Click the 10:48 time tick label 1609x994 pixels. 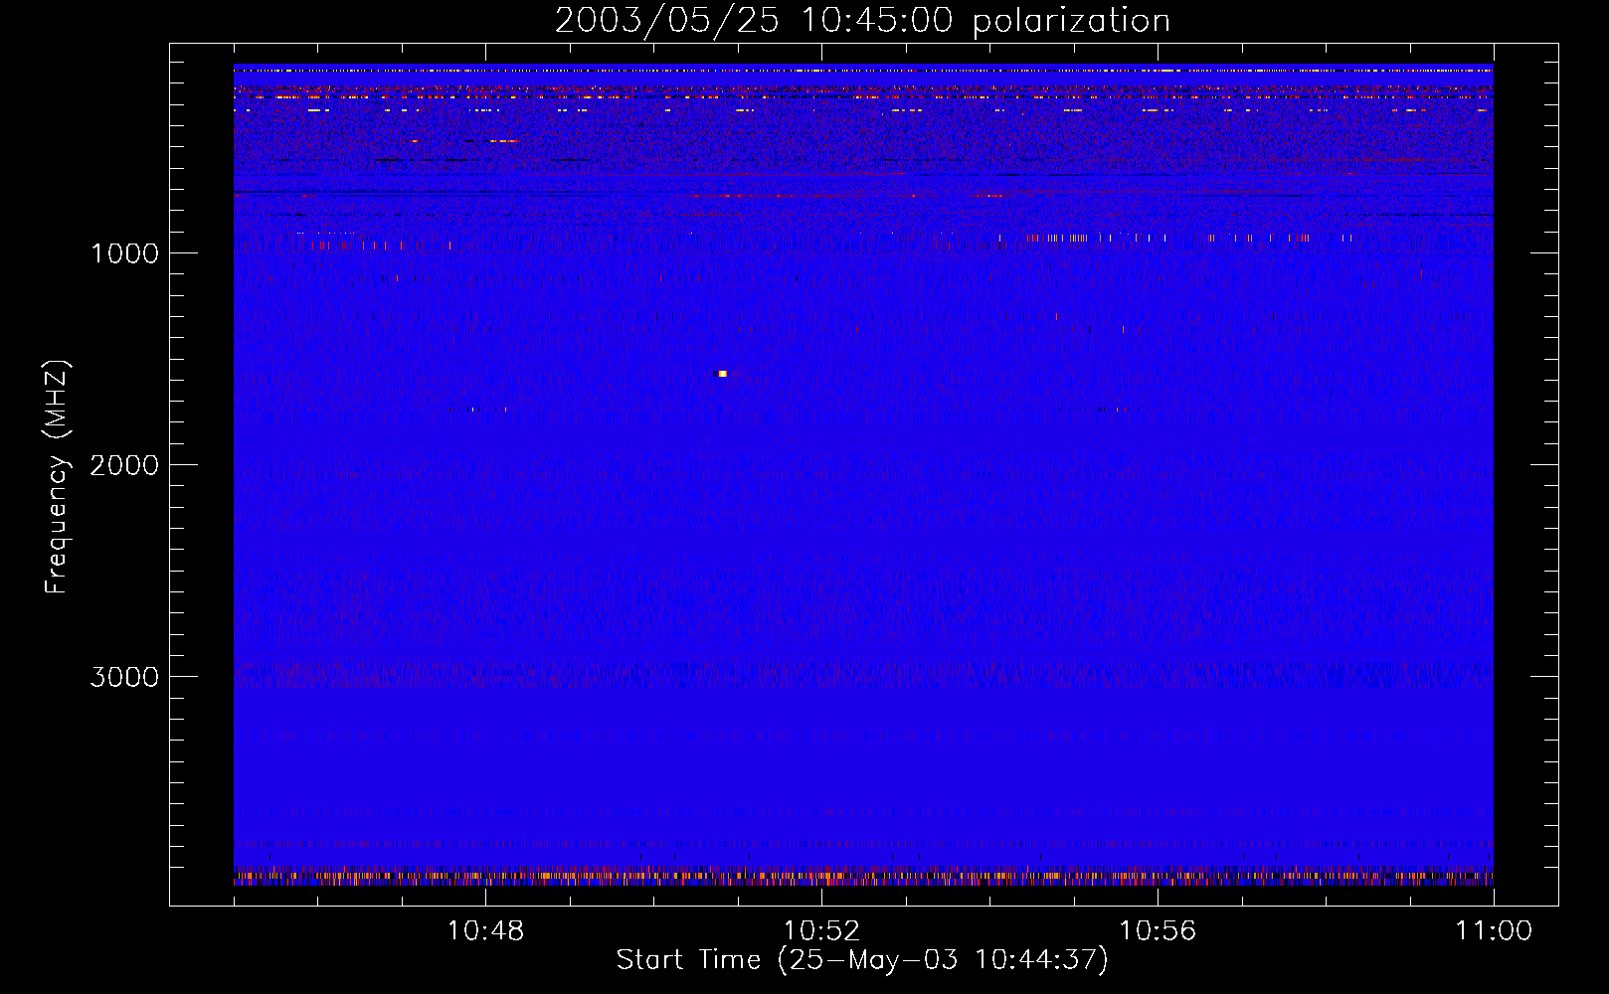[x=485, y=931]
